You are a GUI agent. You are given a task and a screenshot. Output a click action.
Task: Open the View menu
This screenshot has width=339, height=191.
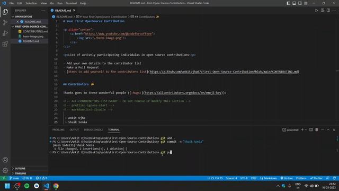(43, 3)
